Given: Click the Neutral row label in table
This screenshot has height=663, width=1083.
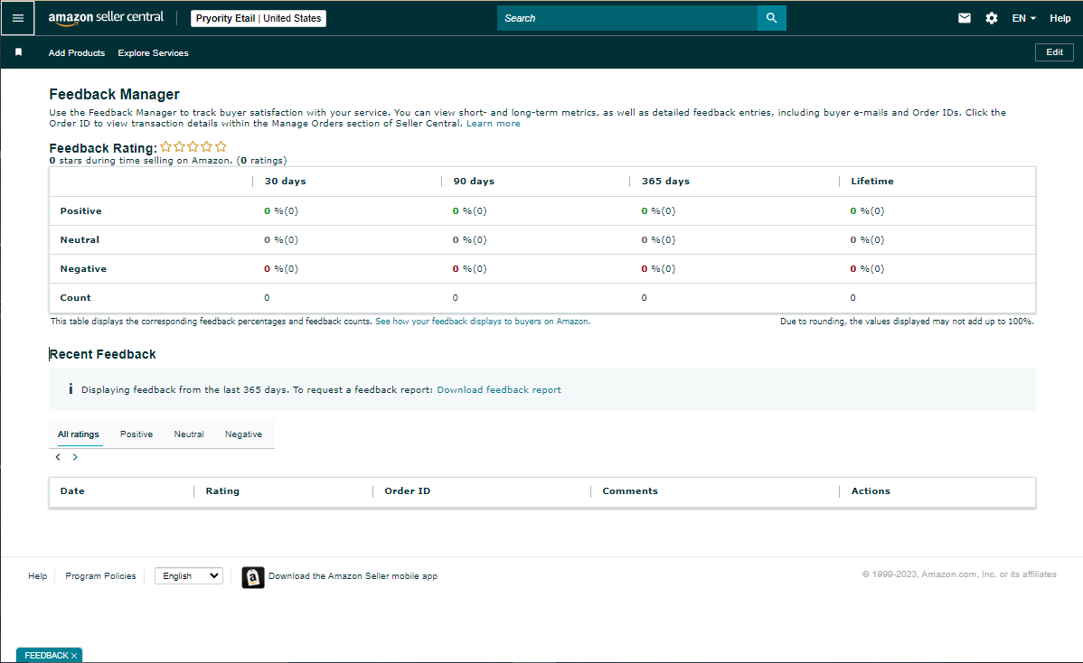Looking at the screenshot, I should click(x=80, y=240).
